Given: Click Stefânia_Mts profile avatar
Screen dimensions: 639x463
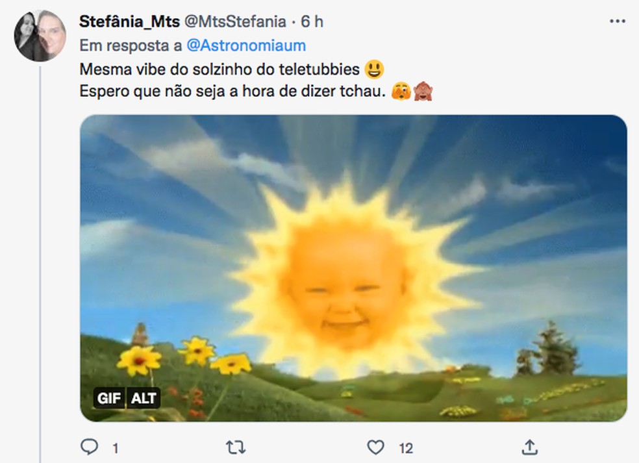Looking at the screenshot, I should click(40, 29).
